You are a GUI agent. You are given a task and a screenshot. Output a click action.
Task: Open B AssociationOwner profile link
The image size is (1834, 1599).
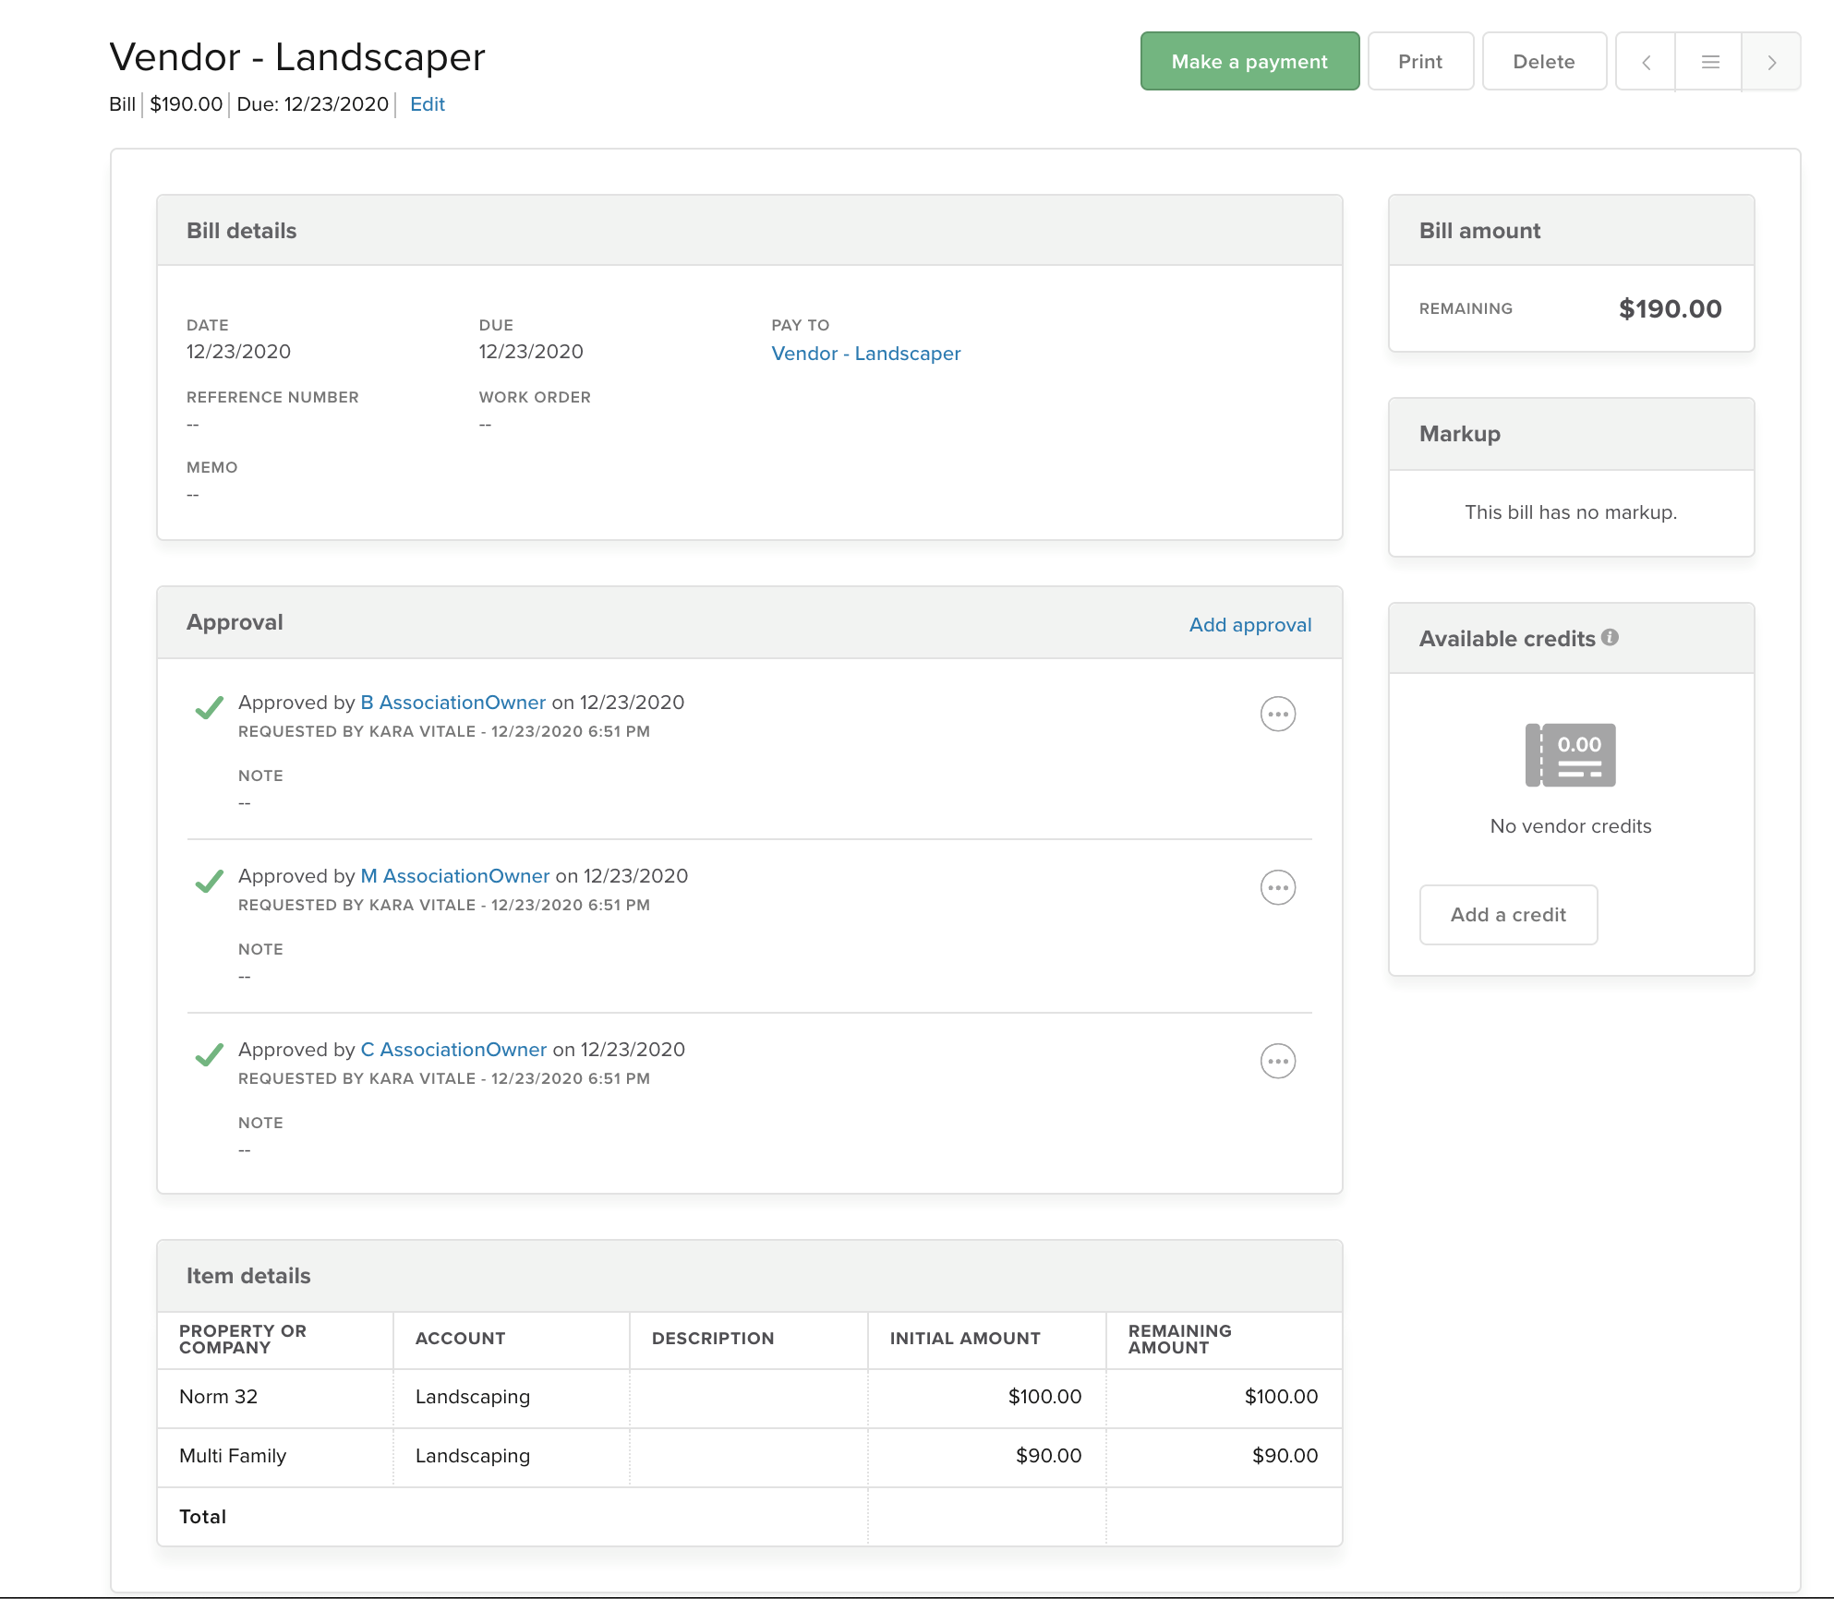(x=453, y=703)
